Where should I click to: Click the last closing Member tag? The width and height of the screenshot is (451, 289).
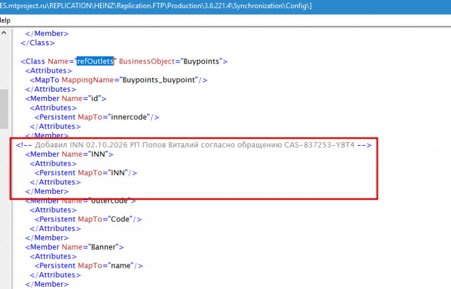click(x=47, y=284)
